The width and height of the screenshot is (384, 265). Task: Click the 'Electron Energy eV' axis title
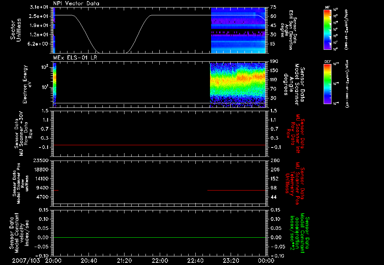coord(27,84)
